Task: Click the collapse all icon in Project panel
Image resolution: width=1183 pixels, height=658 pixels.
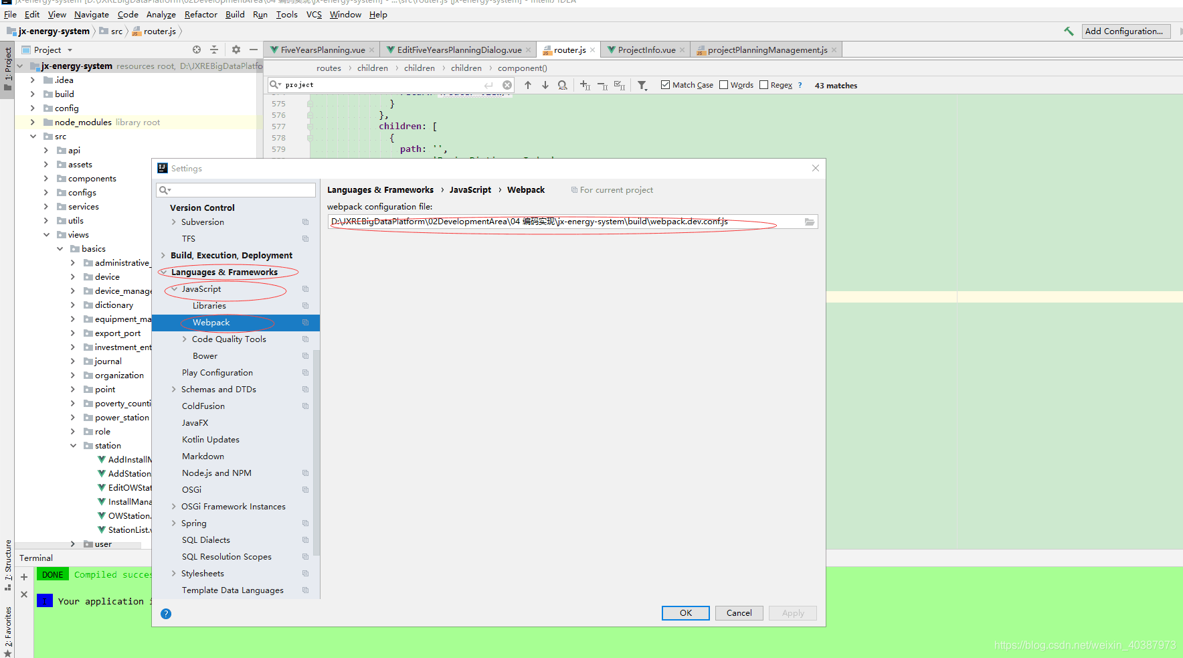Action: tap(214, 50)
